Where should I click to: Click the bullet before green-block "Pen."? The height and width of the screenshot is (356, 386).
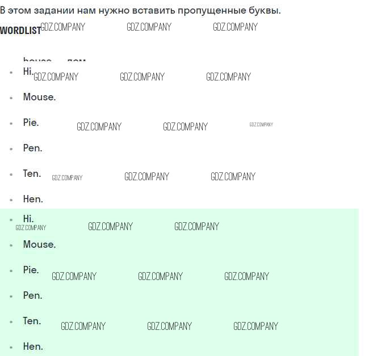click(x=11, y=296)
